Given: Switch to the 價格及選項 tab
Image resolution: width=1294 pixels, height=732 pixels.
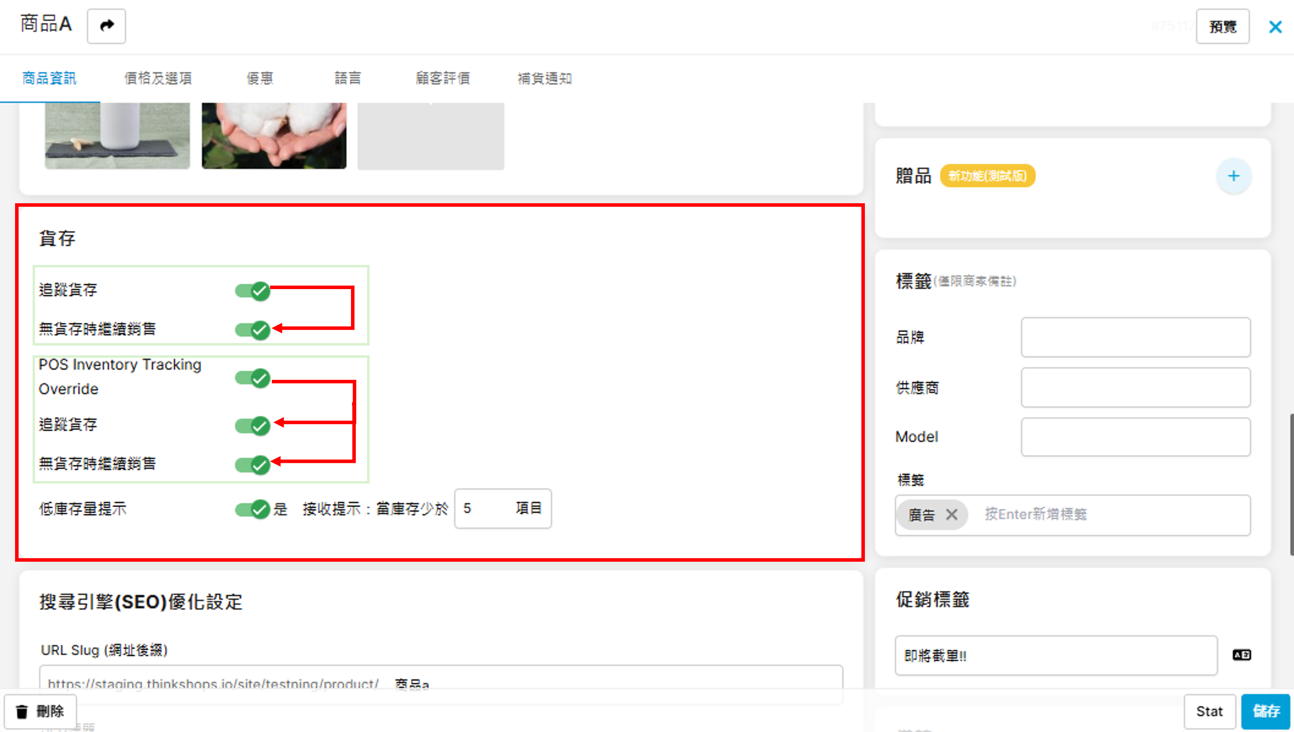Looking at the screenshot, I should pyautogui.click(x=158, y=78).
